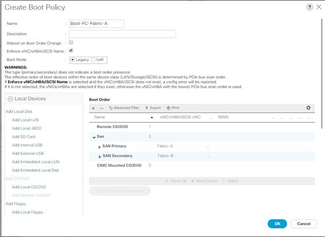Click the minus icon in Boot Order toolbar
Viewport: 325px width, 237px height.
(101, 108)
